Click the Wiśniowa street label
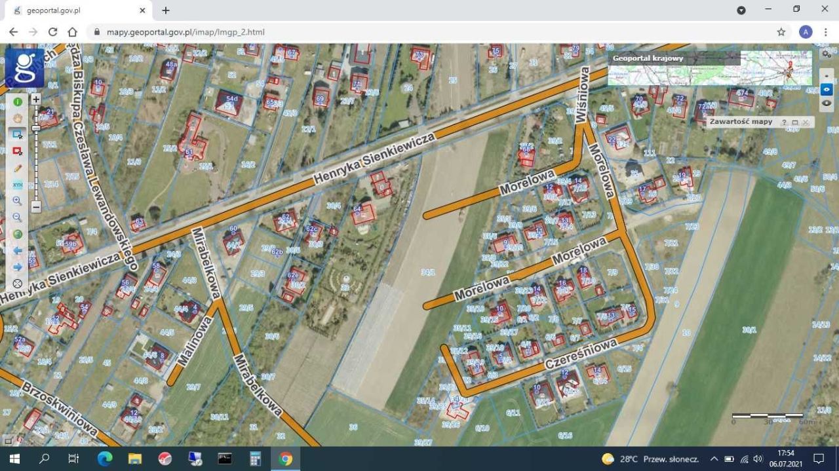This screenshot has width=839, height=471. [x=582, y=95]
